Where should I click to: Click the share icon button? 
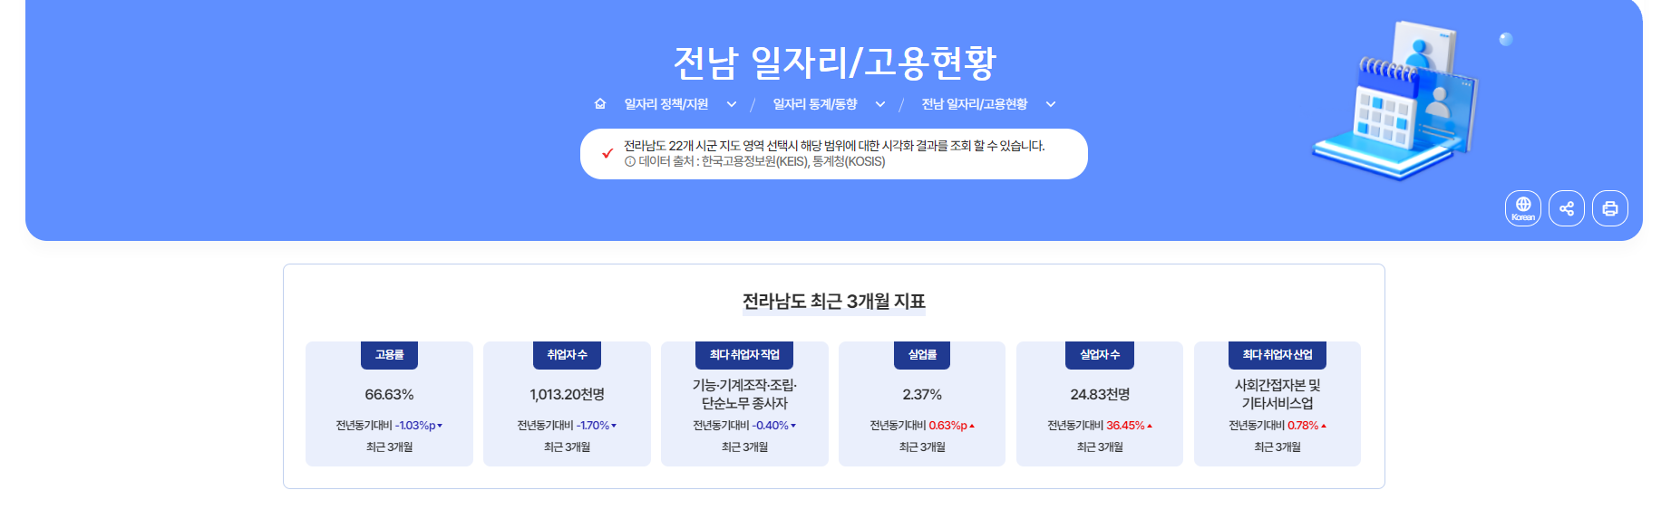(1567, 208)
